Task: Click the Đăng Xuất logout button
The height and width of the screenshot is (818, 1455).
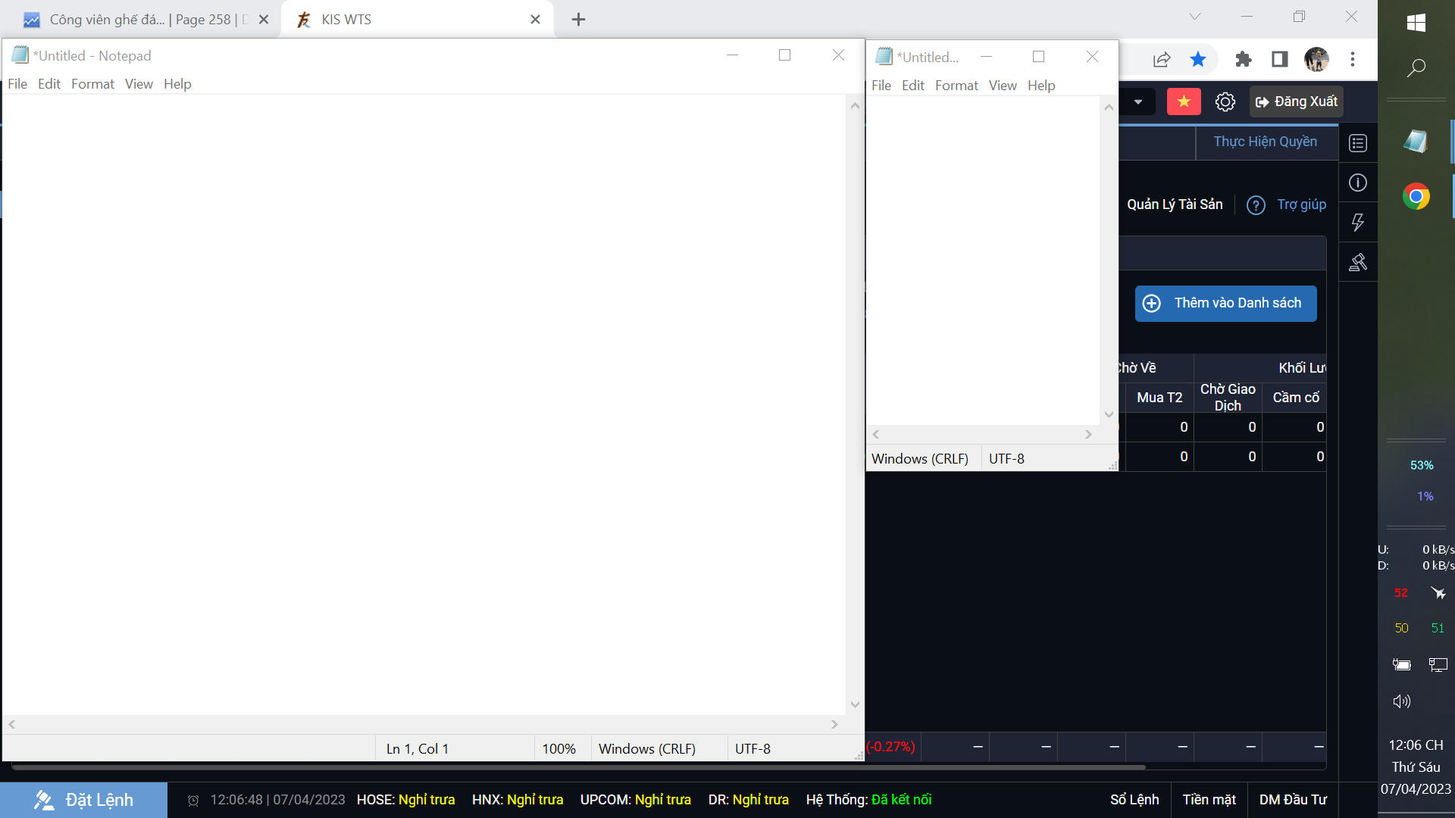Action: 1296,101
